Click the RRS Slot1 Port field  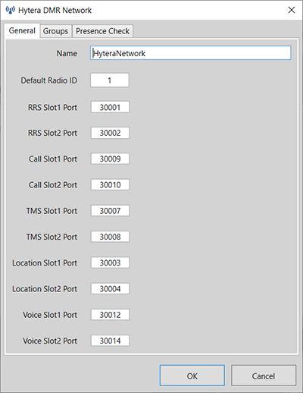click(x=110, y=107)
